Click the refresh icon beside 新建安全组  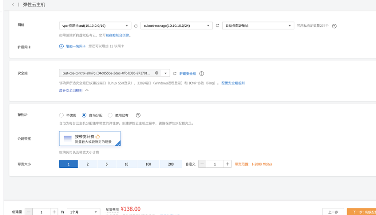coord(175,74)
